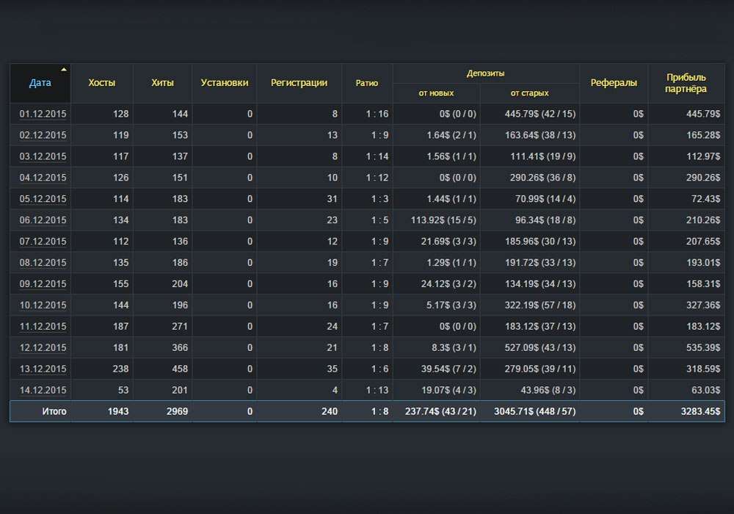The width and height of the screenshot is (734, 514).
Task: Select the Установки column header
Action: (x=224, y=83)
